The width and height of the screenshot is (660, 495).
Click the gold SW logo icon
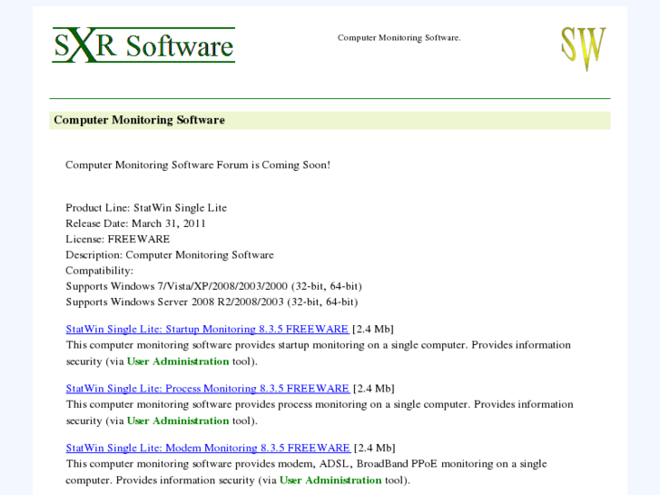584,48
